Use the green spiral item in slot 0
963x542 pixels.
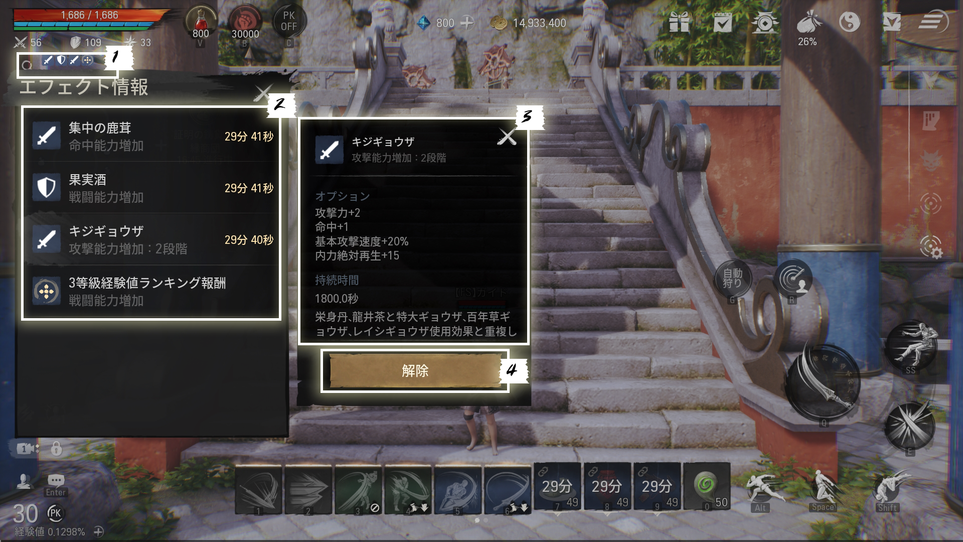pos(707,486)
